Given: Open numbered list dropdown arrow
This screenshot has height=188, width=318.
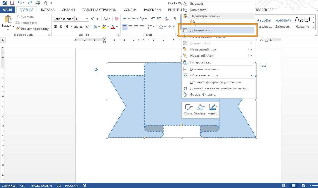Looking at the screenshot, I should pyautogui.click(x=137, y=19).
